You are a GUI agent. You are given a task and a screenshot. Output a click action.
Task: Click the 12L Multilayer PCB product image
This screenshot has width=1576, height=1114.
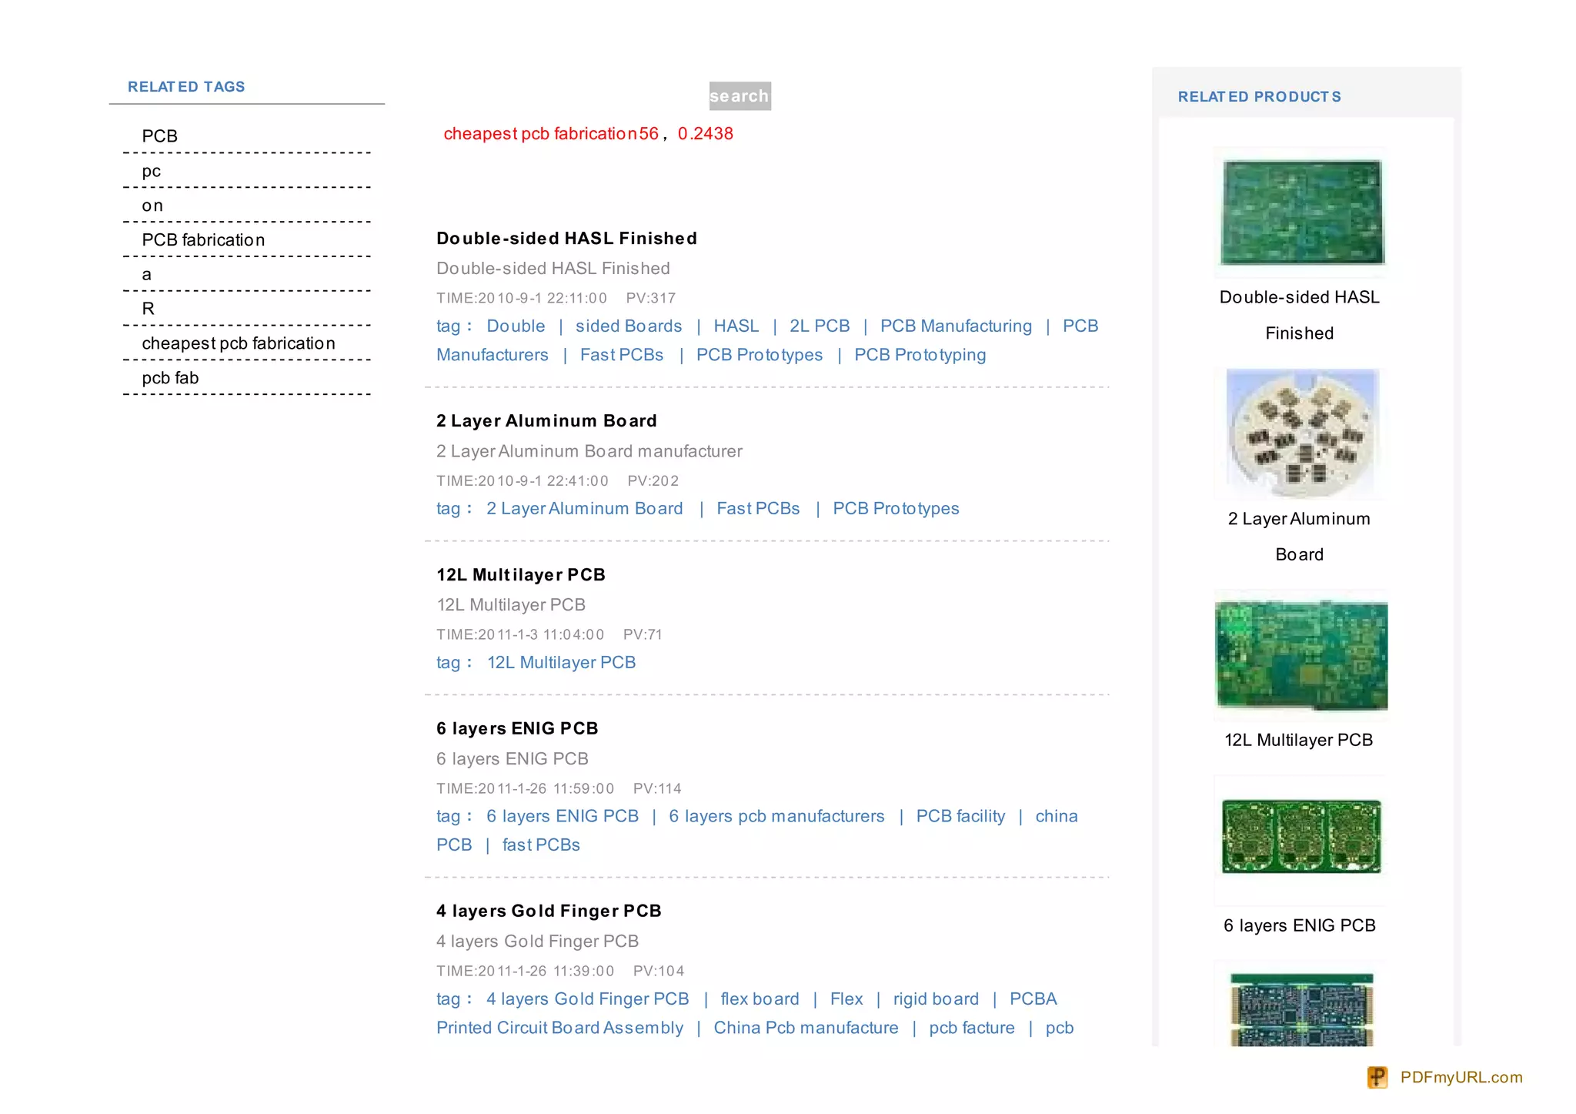click(1301, 656)
